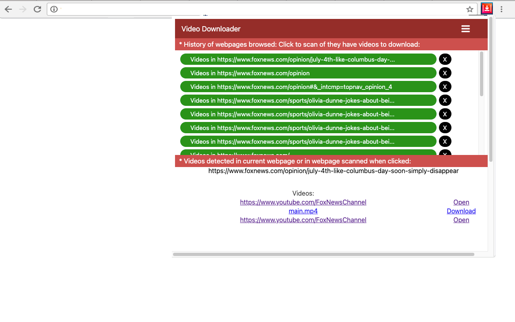Click the "Videos detected in current webpage" header

331,161
